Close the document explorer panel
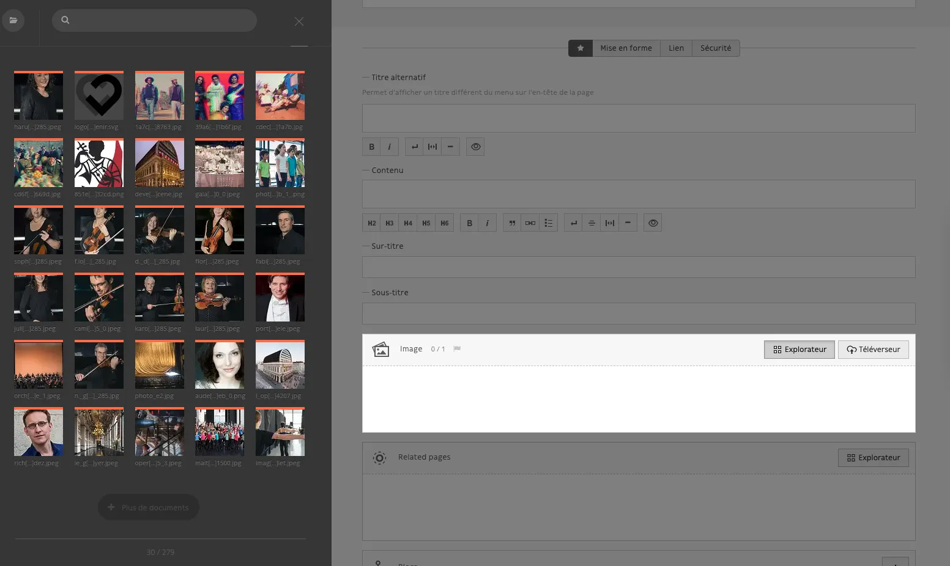950x566 pixels. coord(299,21)
